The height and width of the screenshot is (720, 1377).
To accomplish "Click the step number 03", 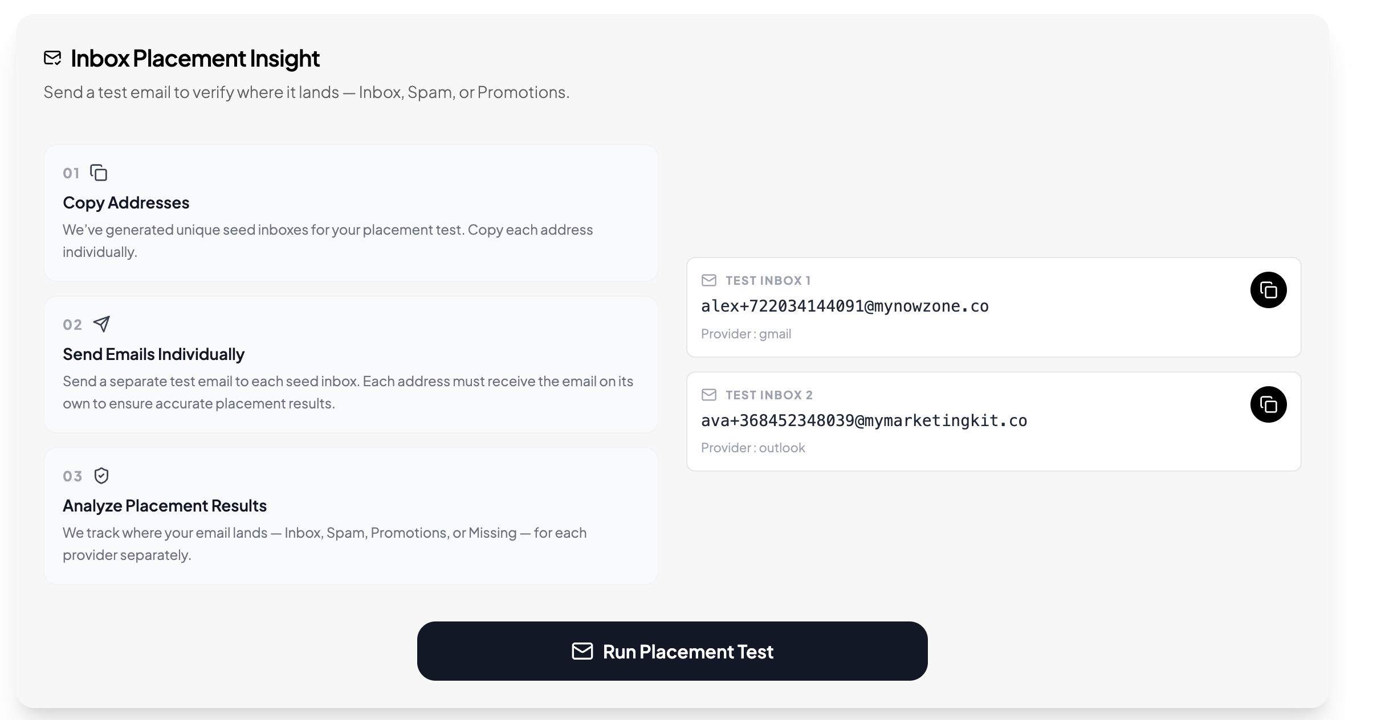I will click(72, 476).
